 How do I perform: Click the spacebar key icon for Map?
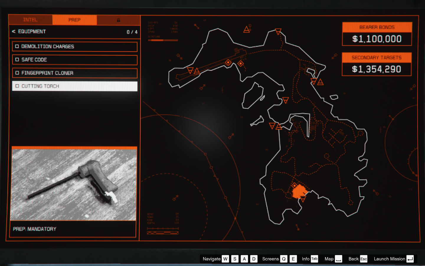tap(339, 259)
